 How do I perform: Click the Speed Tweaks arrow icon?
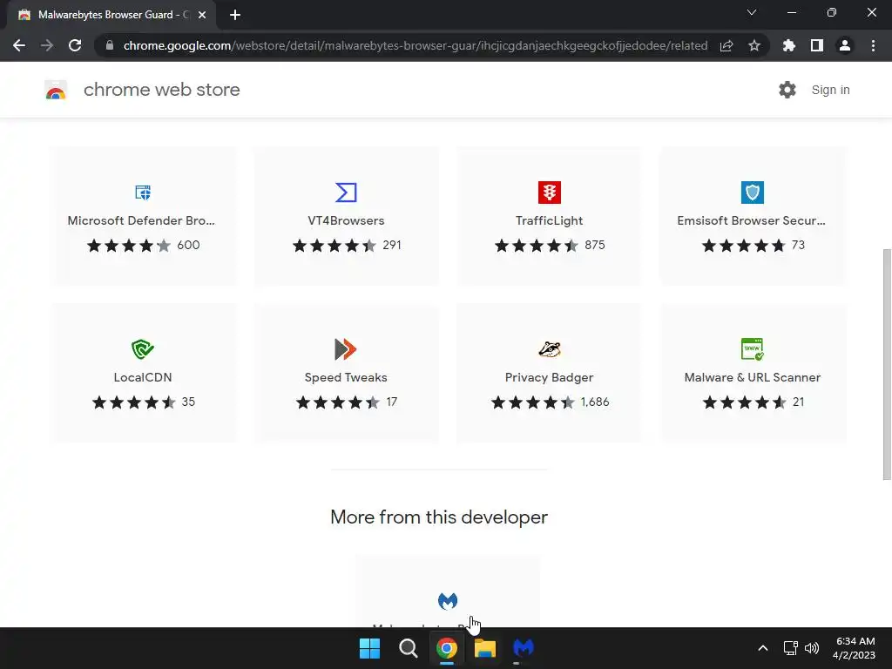point(345,348)
